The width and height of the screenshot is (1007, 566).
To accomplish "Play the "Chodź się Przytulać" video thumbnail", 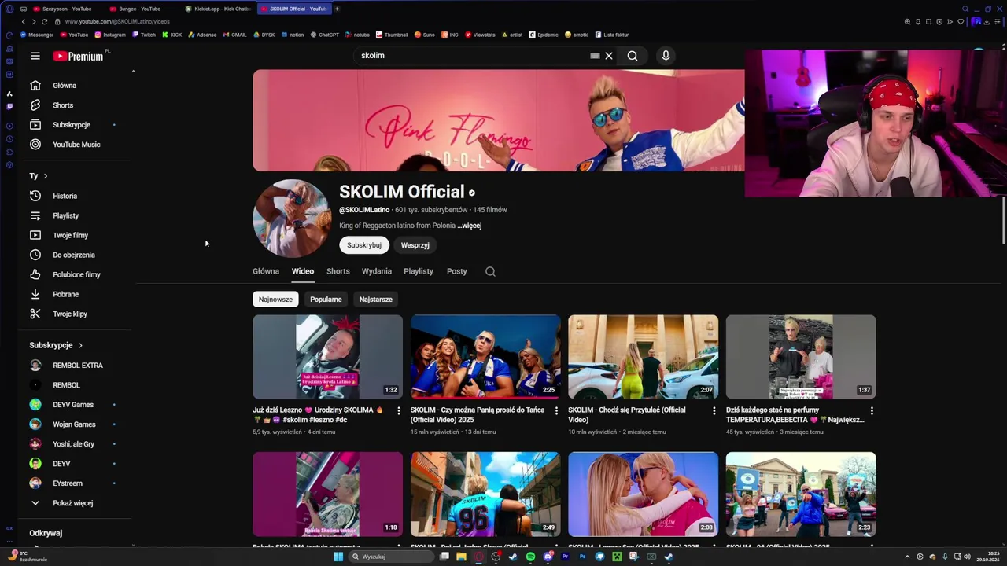I will [x=644, y=357].
